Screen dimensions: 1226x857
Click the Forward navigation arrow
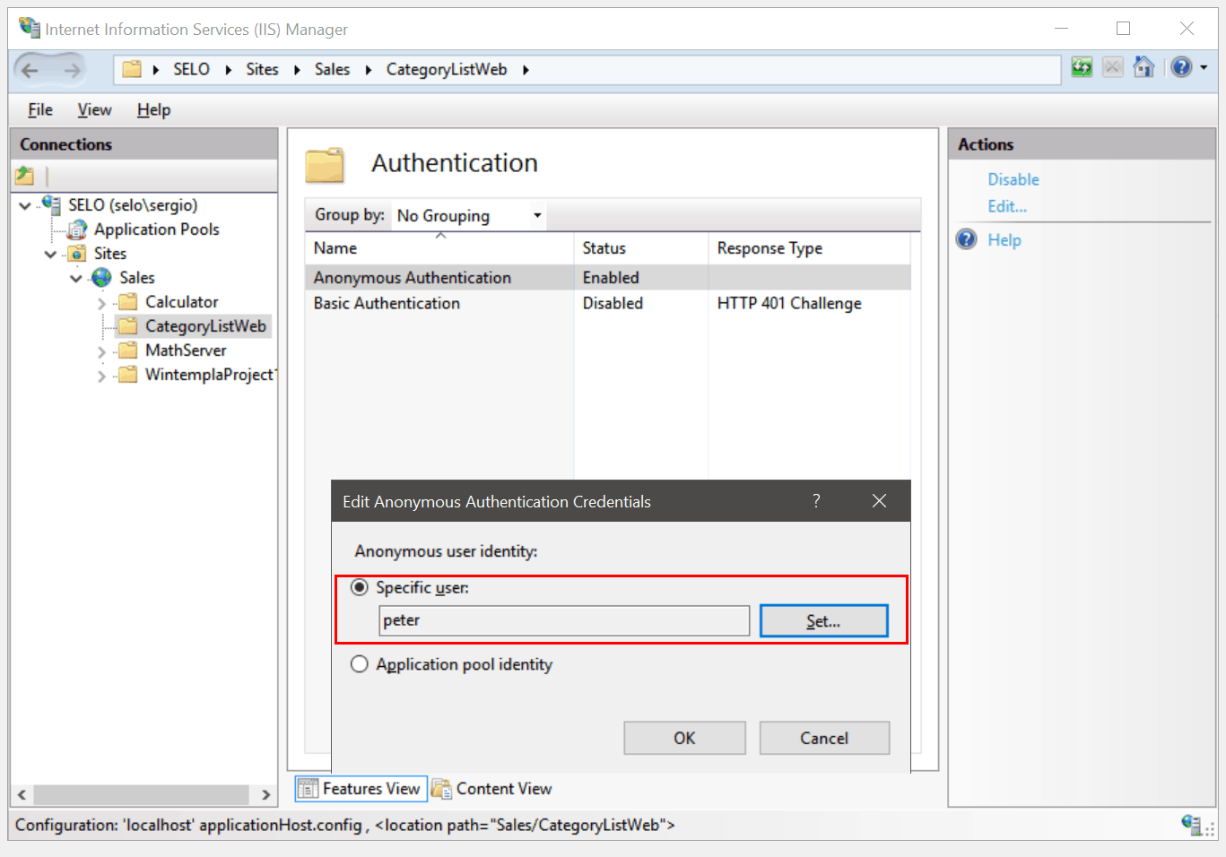coord(72,70)
